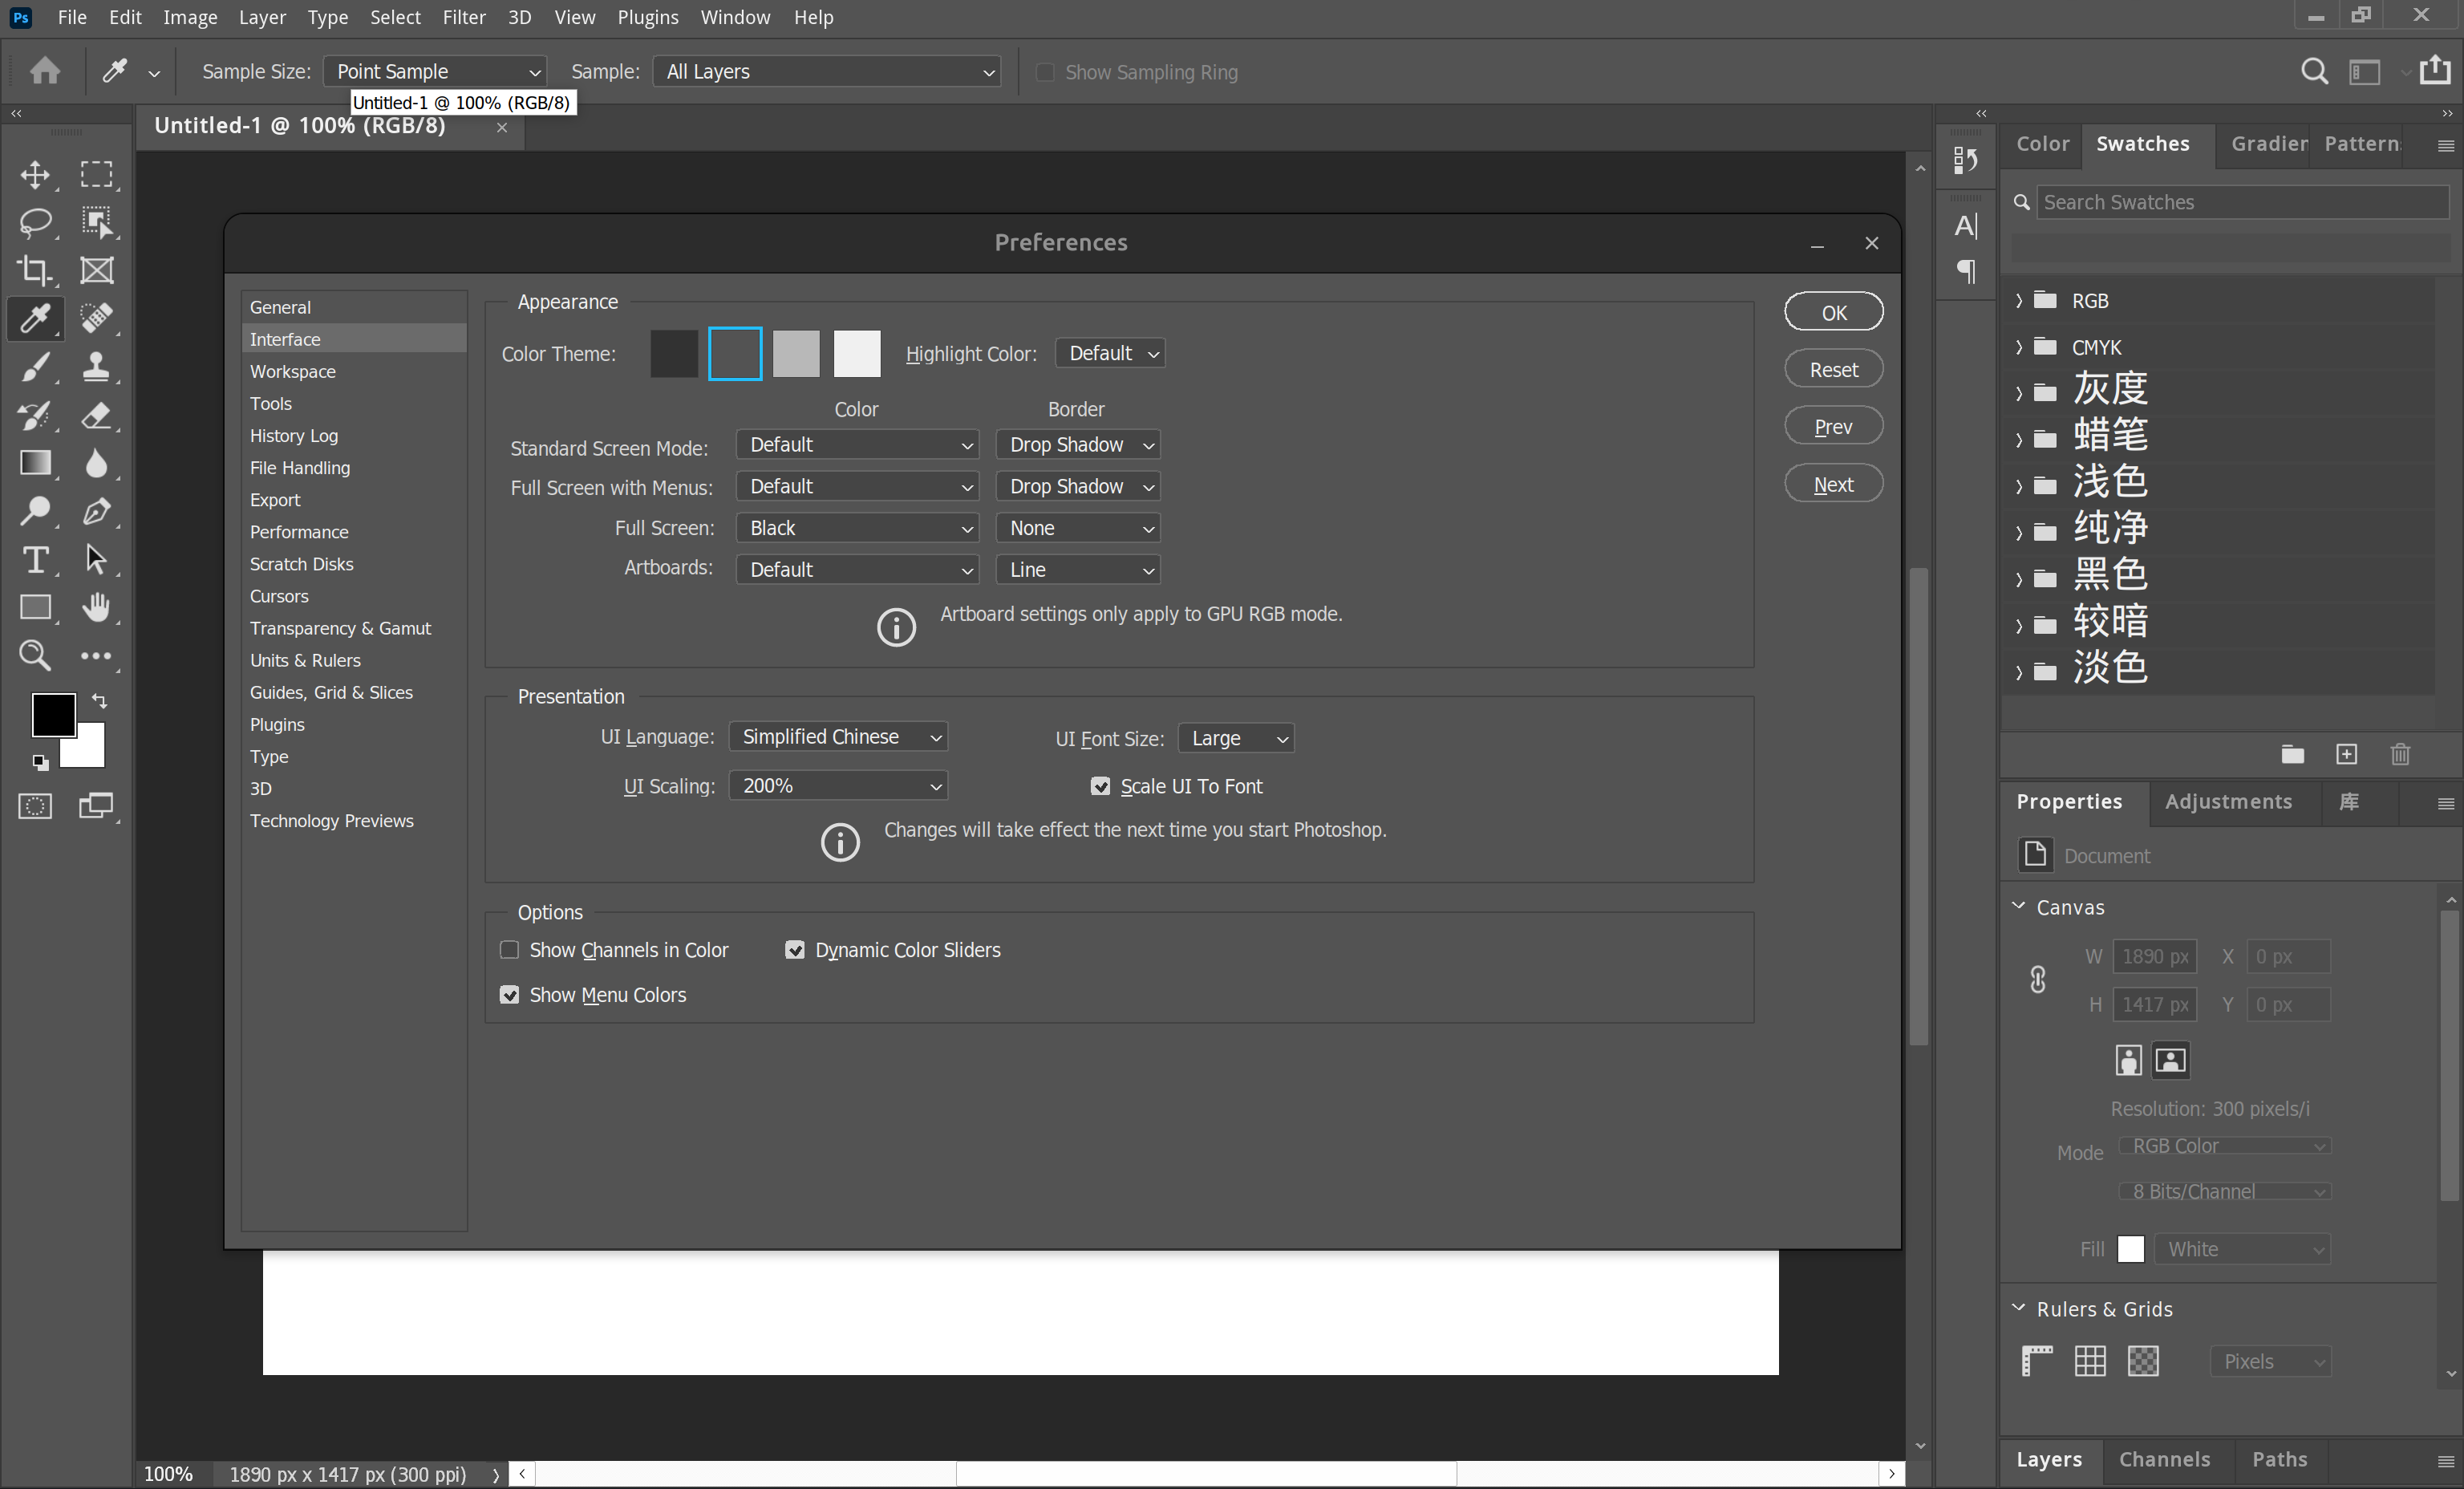Click the Next button

coord(1833,485)
